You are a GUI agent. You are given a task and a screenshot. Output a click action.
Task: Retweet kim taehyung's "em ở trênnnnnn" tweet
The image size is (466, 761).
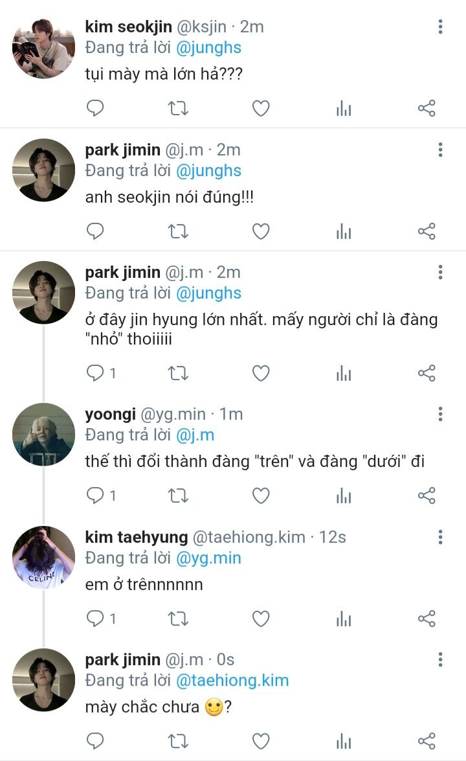[x=178, y=619]
